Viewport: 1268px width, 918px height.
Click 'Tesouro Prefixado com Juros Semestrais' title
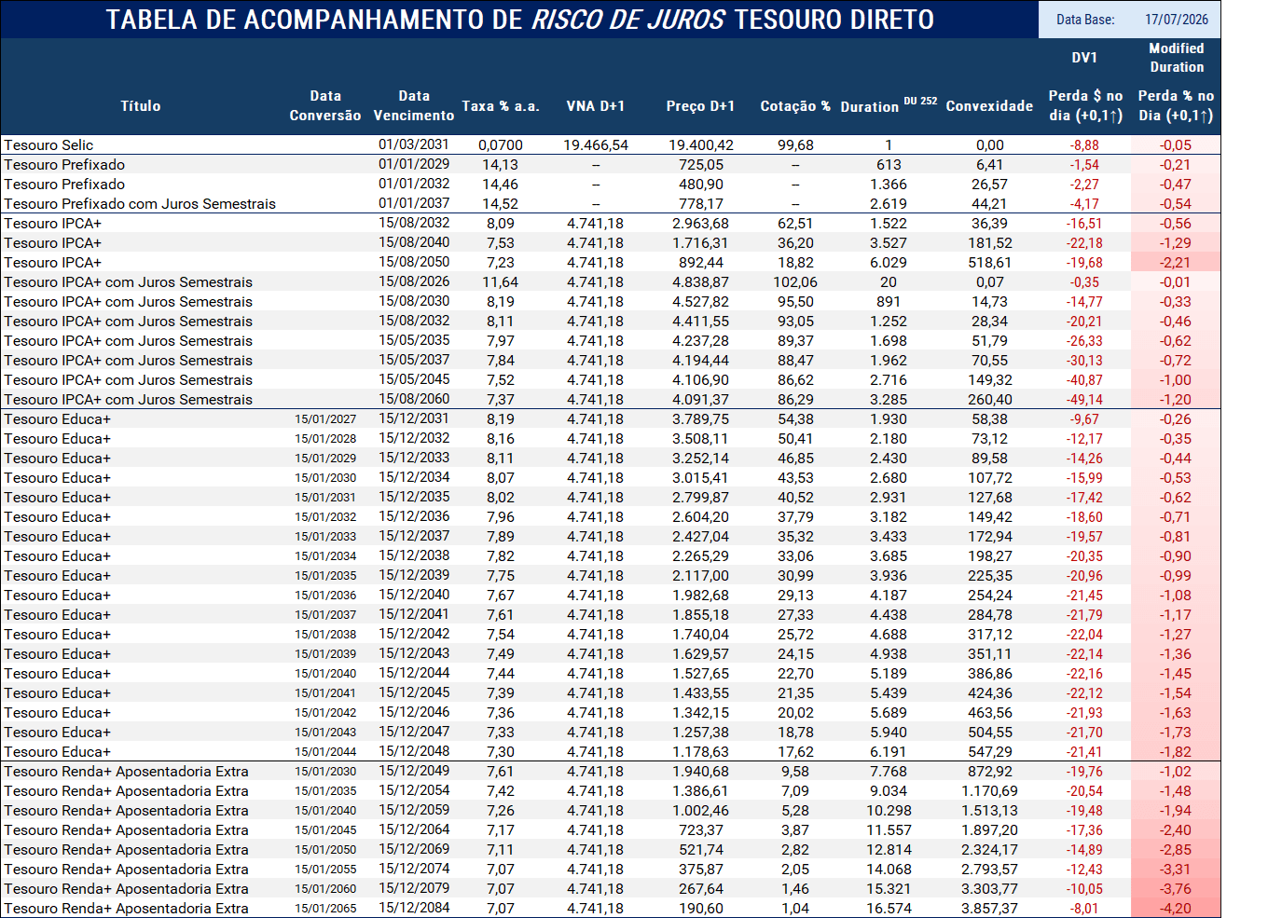(140, 204)
